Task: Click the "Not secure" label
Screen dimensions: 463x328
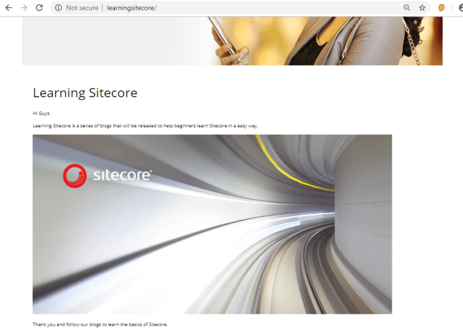Action: 82,8
